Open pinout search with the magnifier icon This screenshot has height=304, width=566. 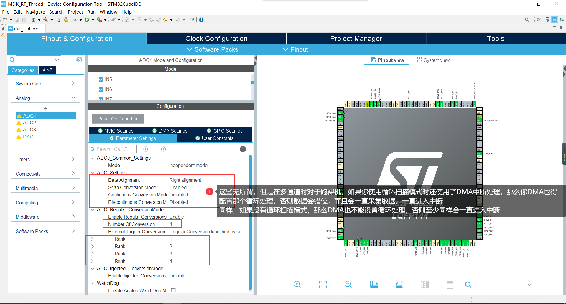point(468,285)
